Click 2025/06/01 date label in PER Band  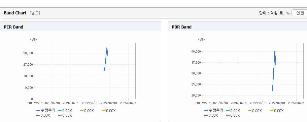click(x=128, y=103)
